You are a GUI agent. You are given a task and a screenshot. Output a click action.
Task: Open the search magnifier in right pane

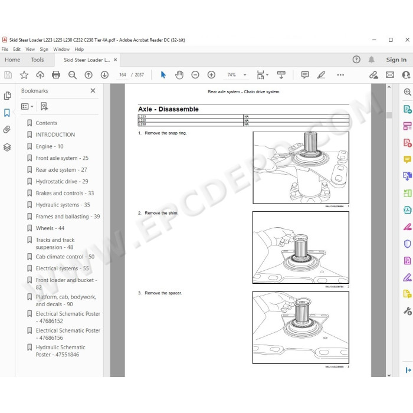(x=407, y=92)
